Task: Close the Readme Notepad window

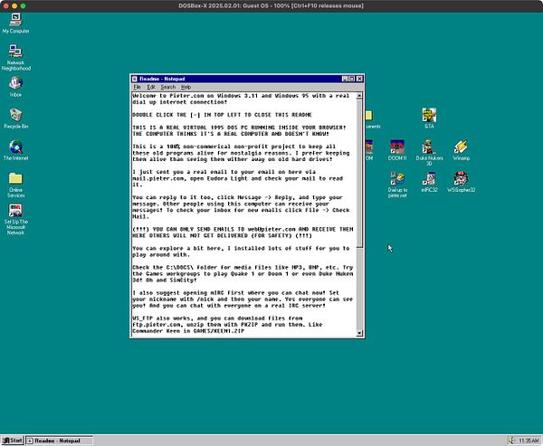Action: 359,79
